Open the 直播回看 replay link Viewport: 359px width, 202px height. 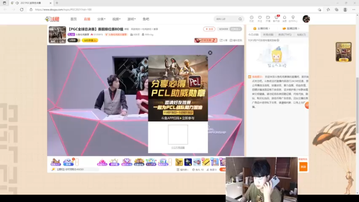point(291,29)
